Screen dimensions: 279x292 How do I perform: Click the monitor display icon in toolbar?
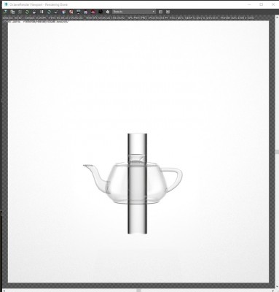tap(79, 12)
